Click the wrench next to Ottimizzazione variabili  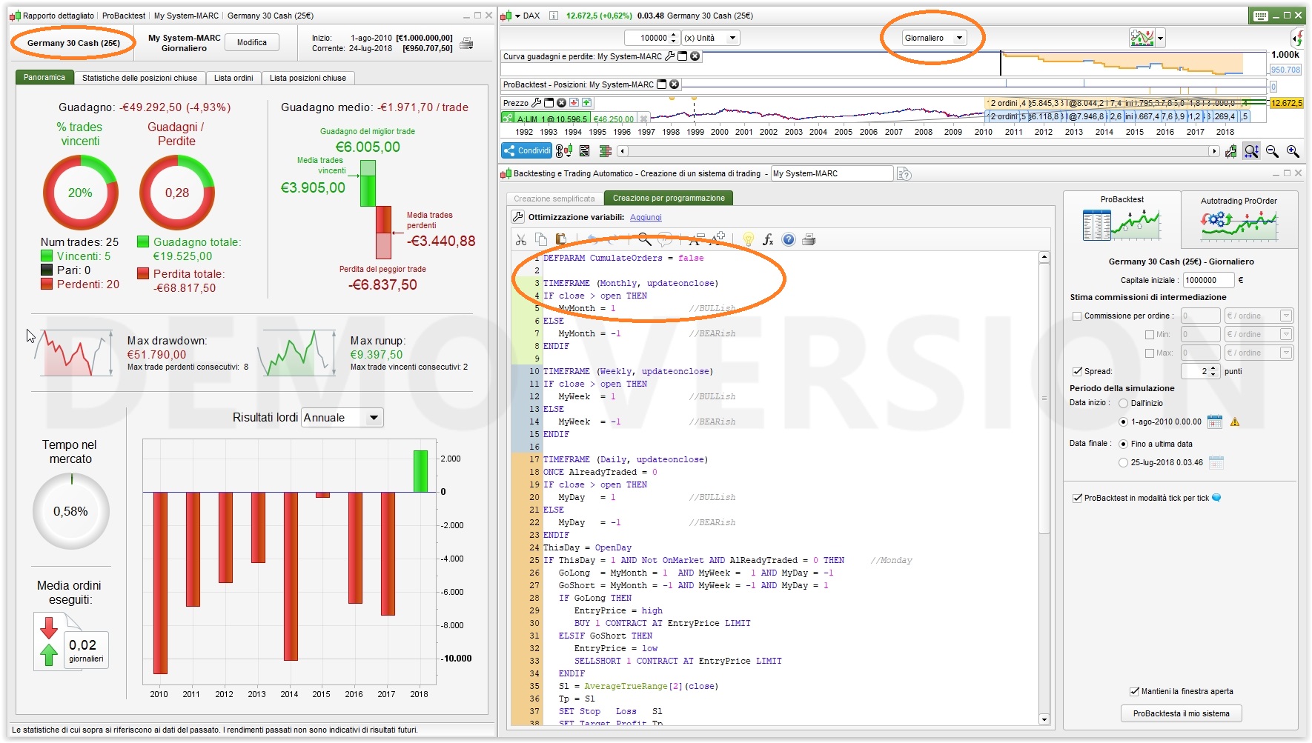pos(518,217)
